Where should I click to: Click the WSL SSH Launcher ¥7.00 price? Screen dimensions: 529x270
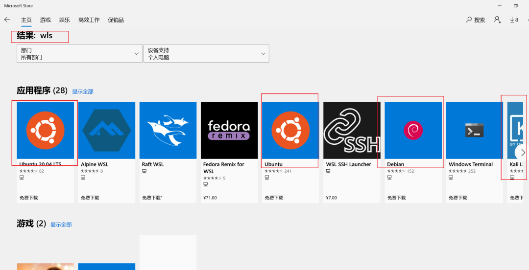tap(332, 198)
